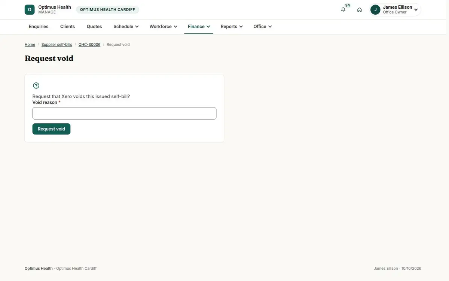
Task: Open the Workforce dropdown menu
Action: [164, 27]
